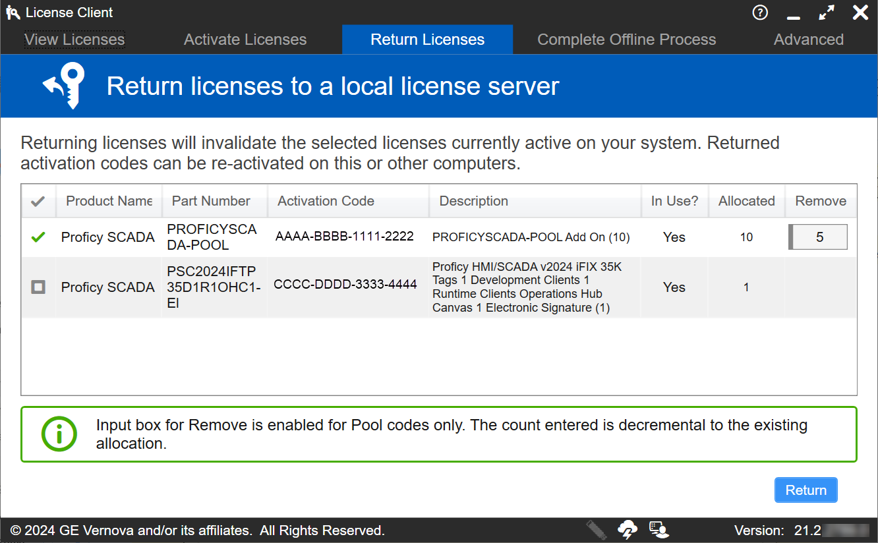Click Allocated value 10
Screen dimensions: 878x543
[746, 237]
